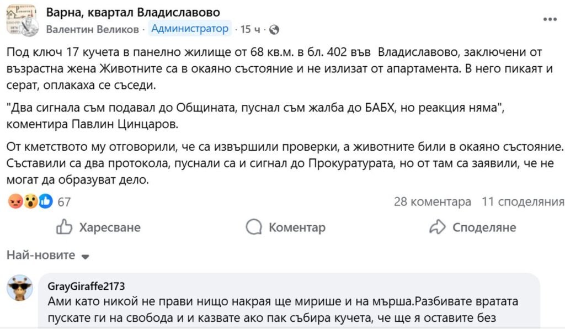Click the angry reaction emoji icon
Screen dimensions: 565x329
15,201
